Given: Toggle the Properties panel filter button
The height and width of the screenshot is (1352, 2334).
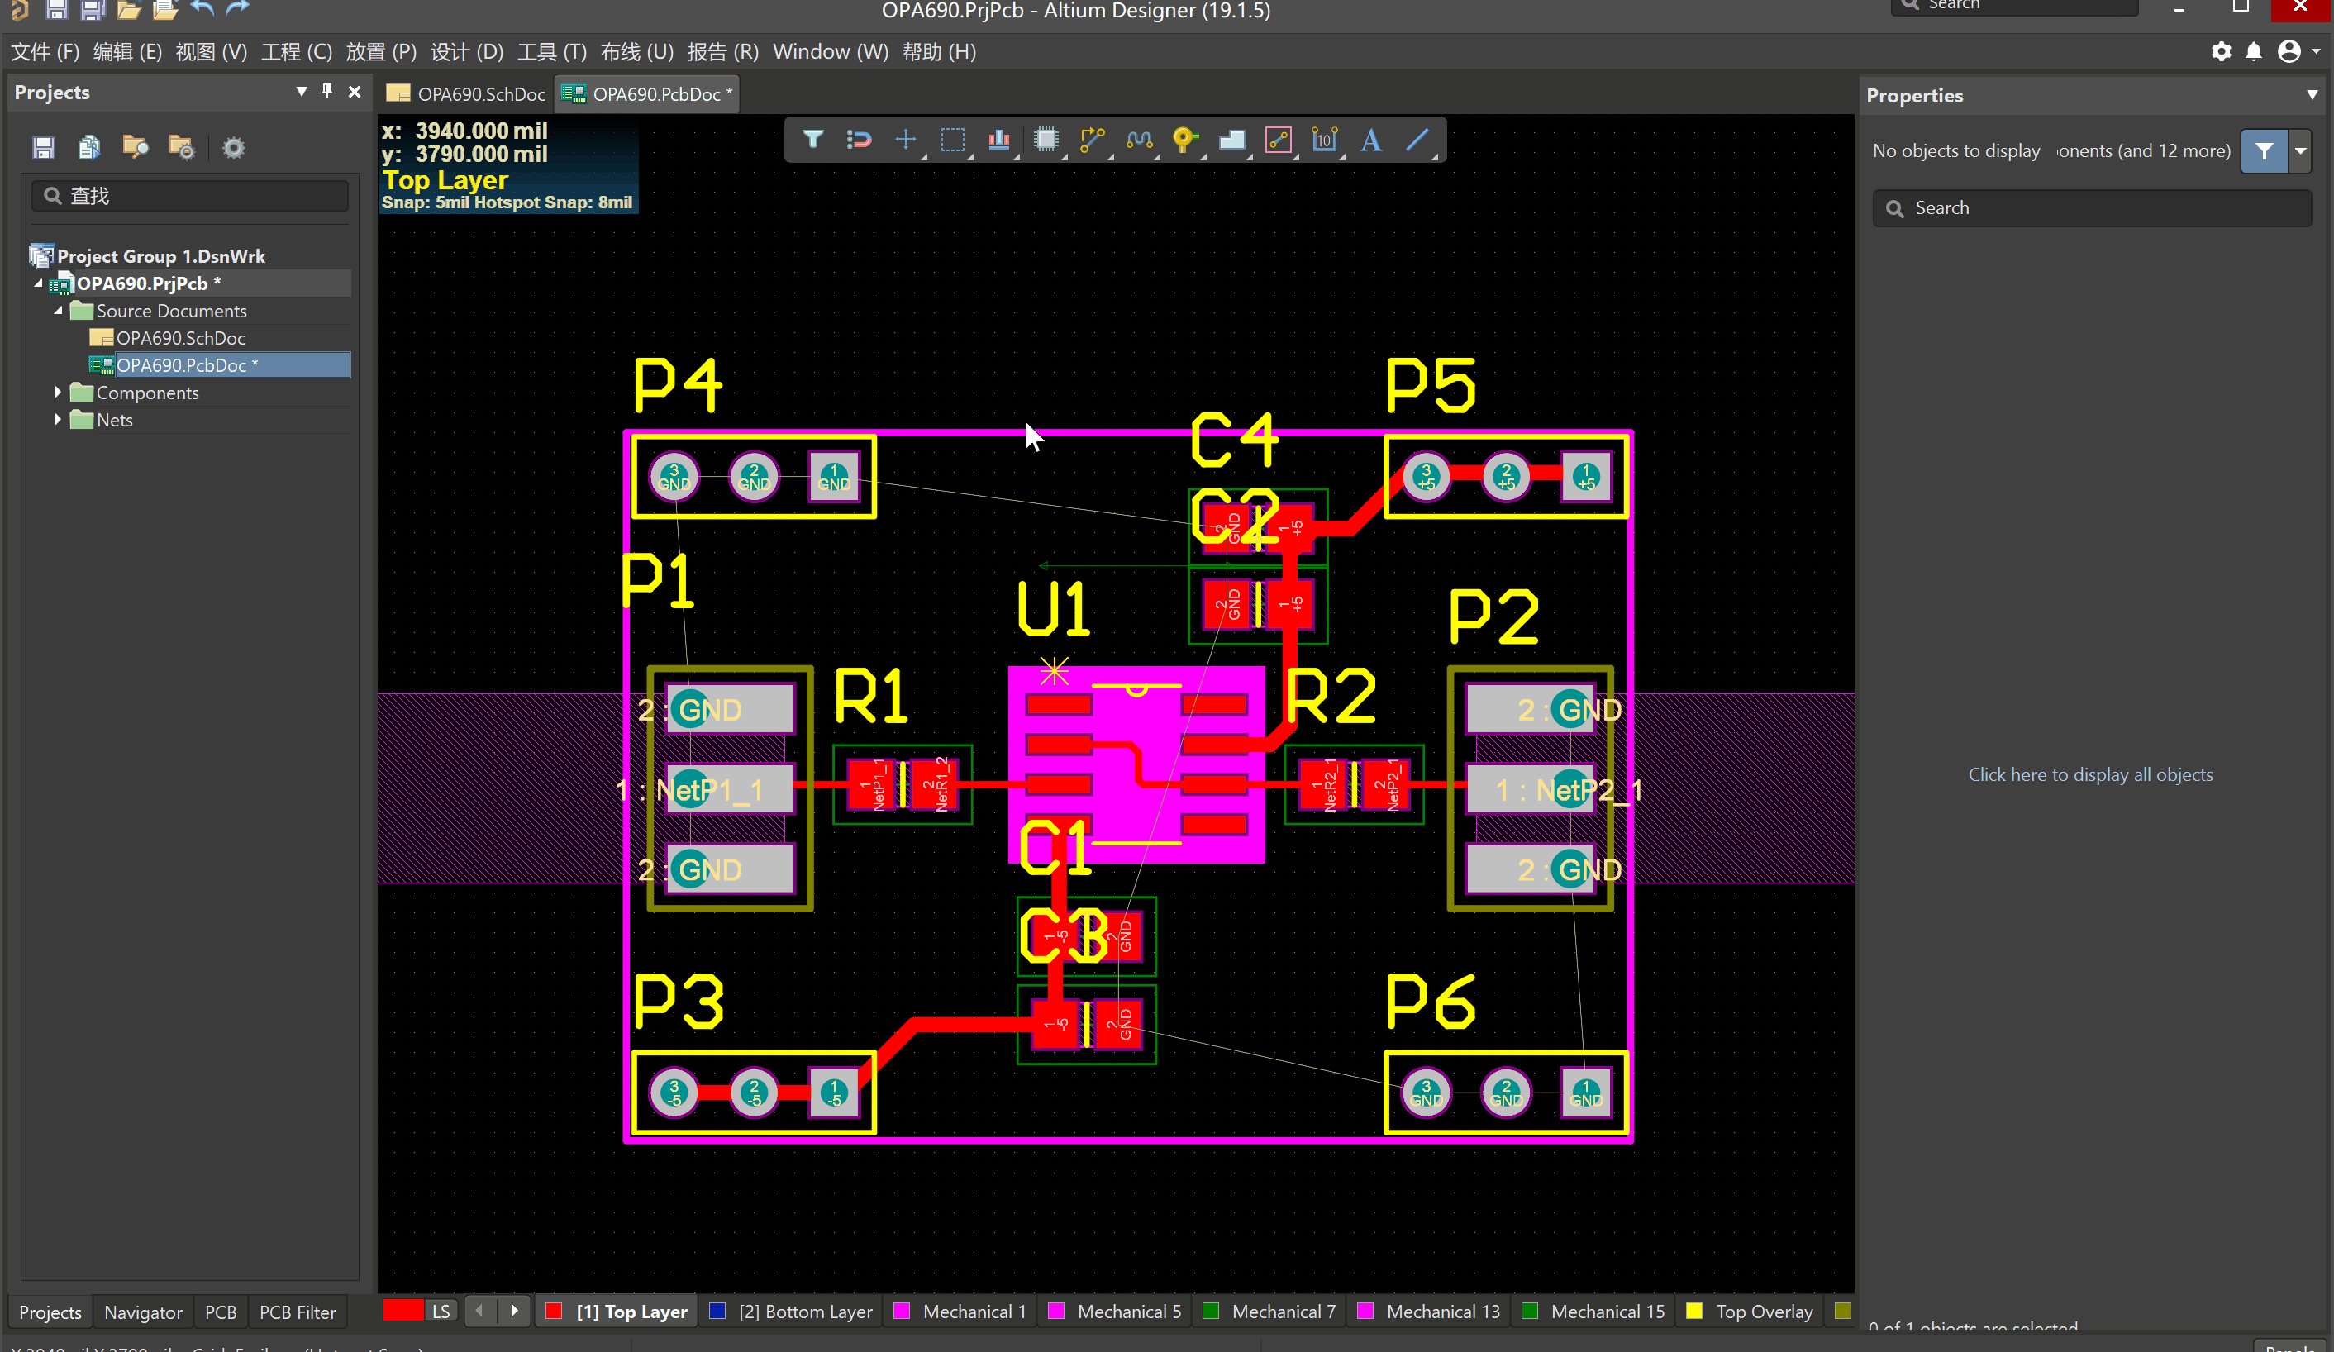Looking at the screenshot, I should [2264, 151].
